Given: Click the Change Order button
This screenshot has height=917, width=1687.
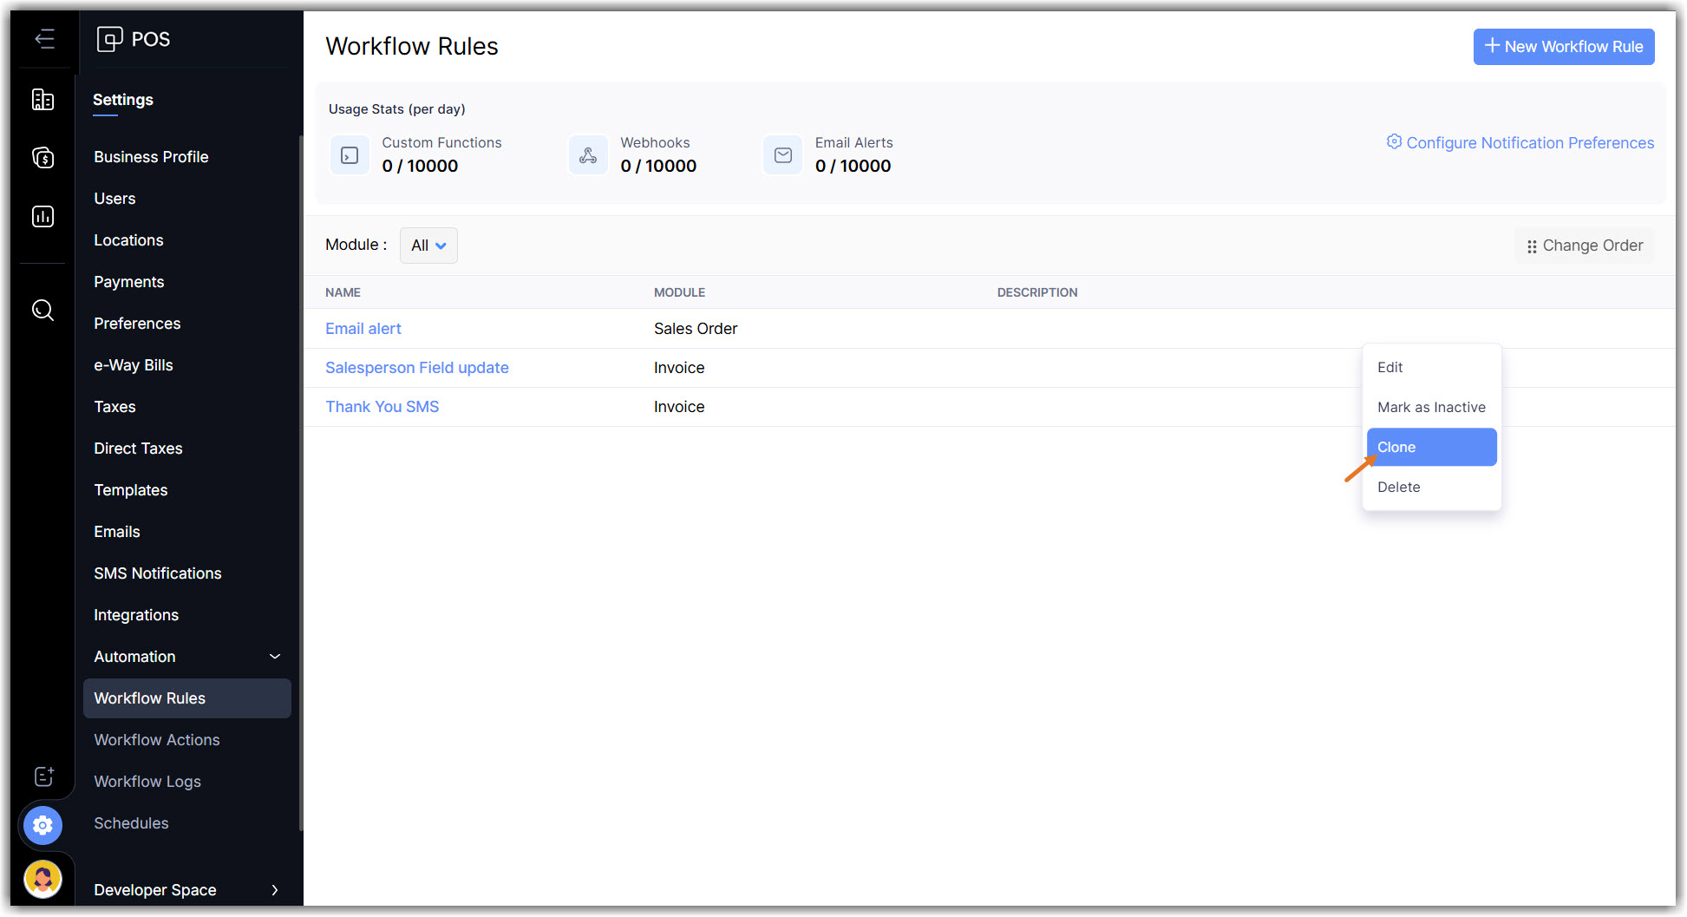Looking at the screenshot, I should [1584, 246].
